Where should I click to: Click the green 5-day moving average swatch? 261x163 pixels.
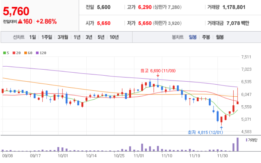[5, 53]
